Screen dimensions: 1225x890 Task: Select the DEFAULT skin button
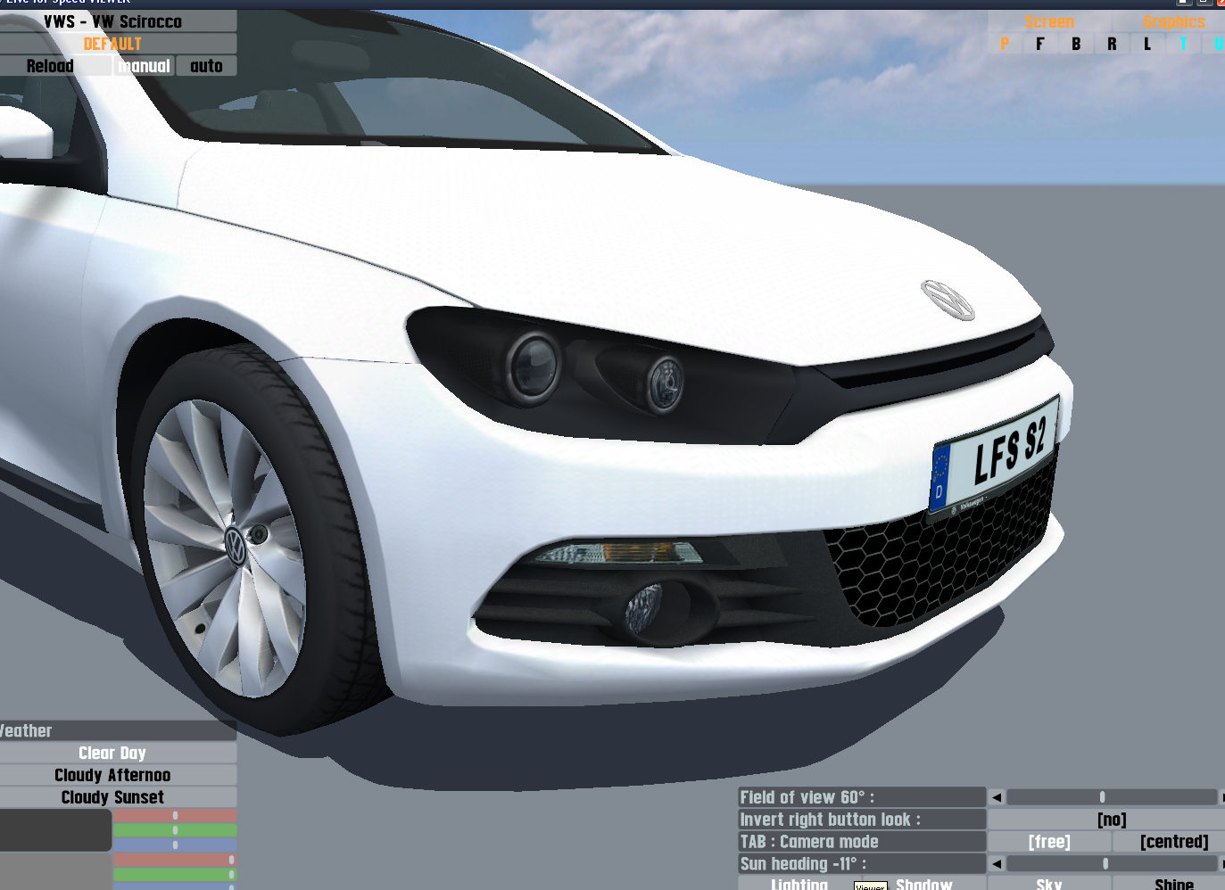(x=113, y=44)
